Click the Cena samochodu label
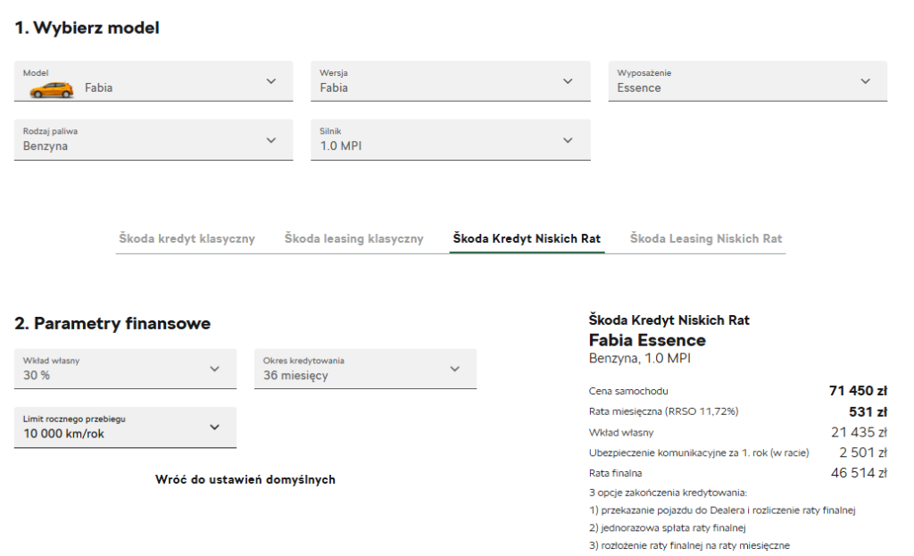The width and height of the screenshot is (914, 556). (628, 391)
